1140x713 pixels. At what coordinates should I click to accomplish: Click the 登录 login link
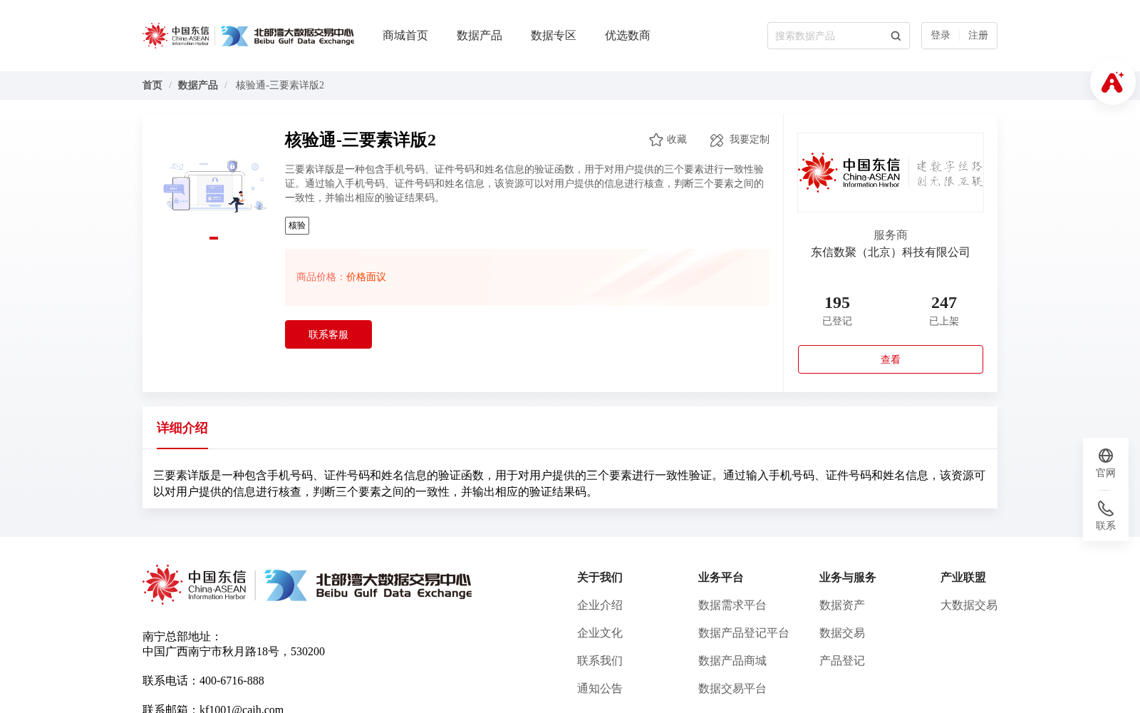940,36
